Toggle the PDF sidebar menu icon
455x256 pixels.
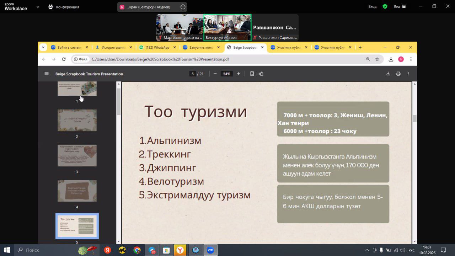pos(46,74)
